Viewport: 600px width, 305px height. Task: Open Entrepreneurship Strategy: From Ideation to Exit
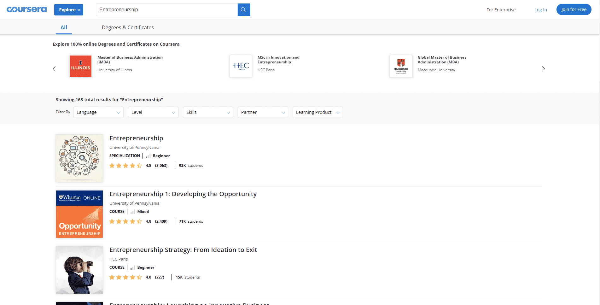coord(183,250)
